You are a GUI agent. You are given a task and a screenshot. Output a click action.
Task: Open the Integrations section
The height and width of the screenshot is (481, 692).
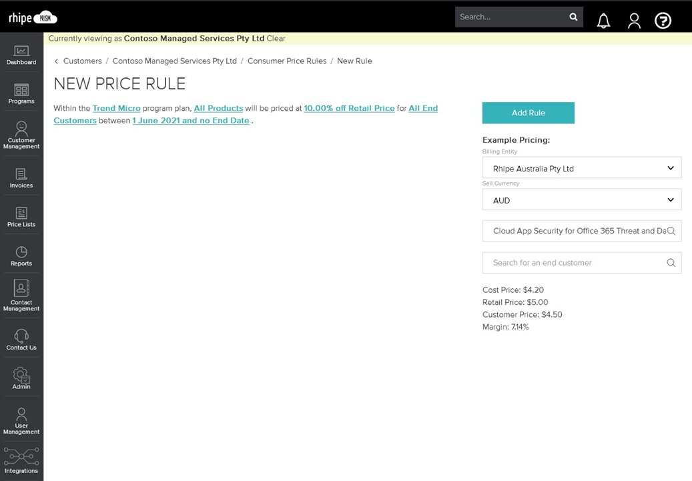pos(21,461)
